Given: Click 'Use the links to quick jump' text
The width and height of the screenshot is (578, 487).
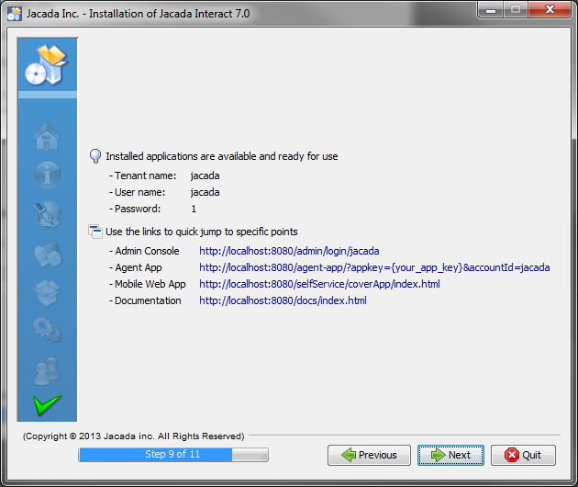Looking at the screenshot, I should pyautogui.click(x=202, y=232).
